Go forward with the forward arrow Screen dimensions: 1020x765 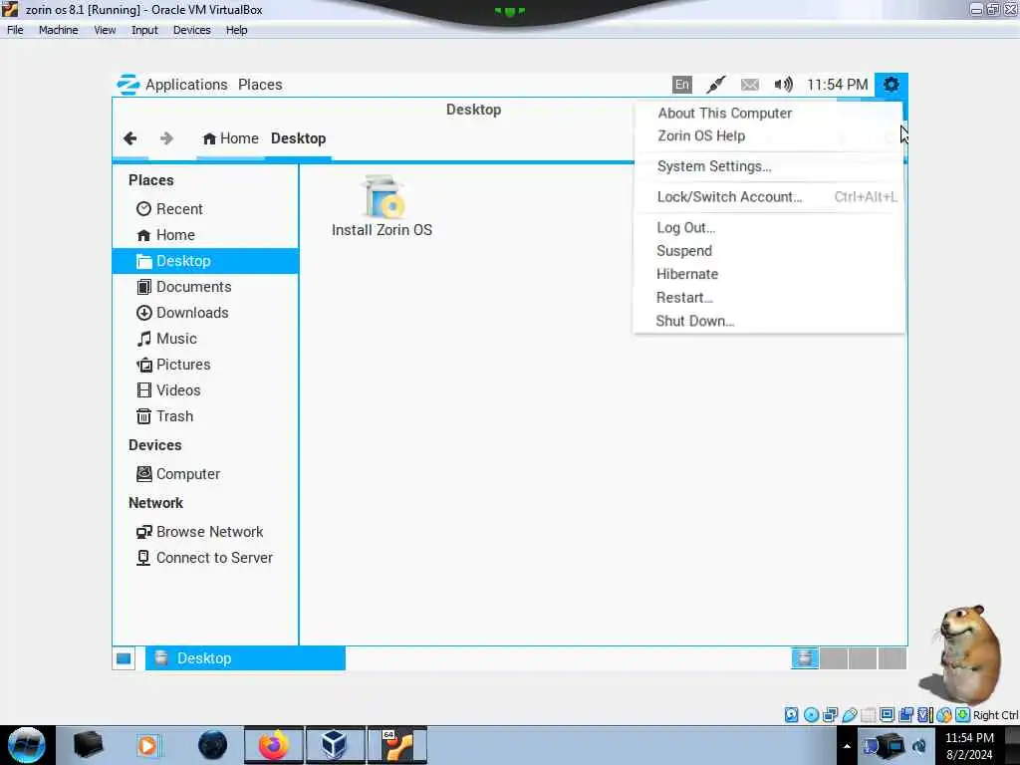point(166,138)
